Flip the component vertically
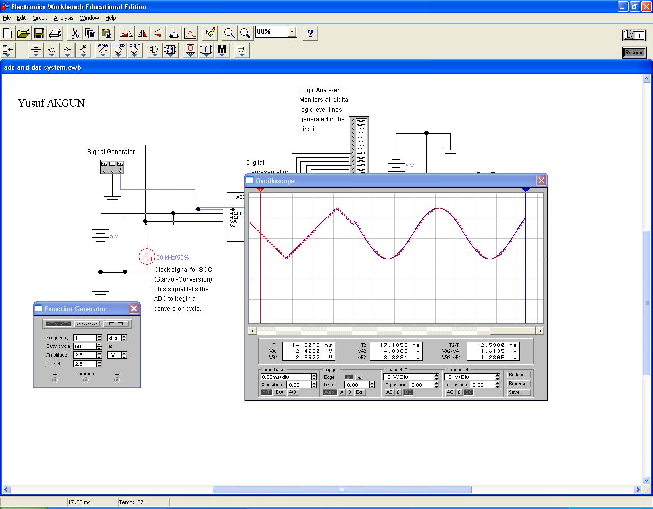Screen dimensions: 653x509 point(158,33)
